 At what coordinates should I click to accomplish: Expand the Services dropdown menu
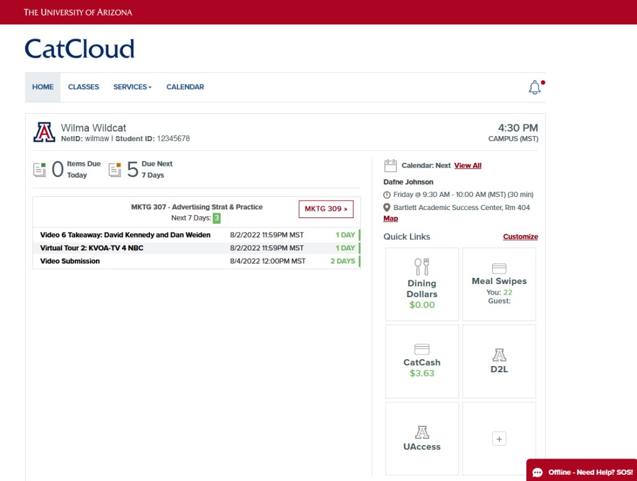[x=132, y=87]
